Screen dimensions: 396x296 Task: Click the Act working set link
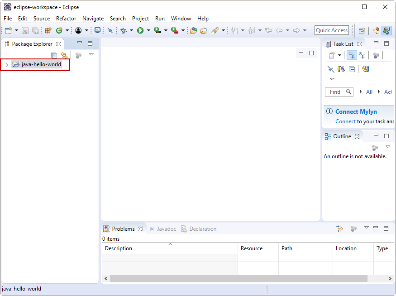[388, 92]
